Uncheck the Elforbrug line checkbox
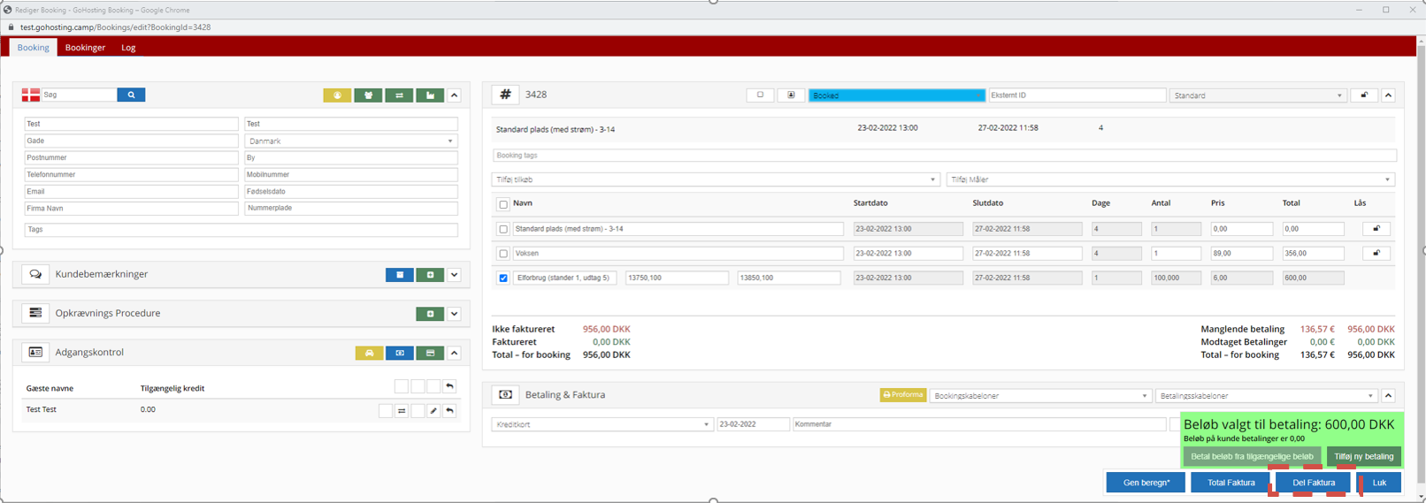 click(503, 278)
